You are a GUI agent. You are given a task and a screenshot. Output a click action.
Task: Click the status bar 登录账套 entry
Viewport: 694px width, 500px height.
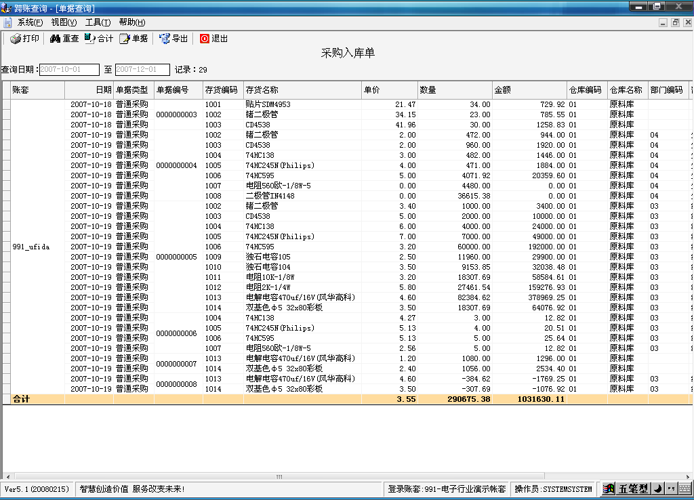(447, 489)
